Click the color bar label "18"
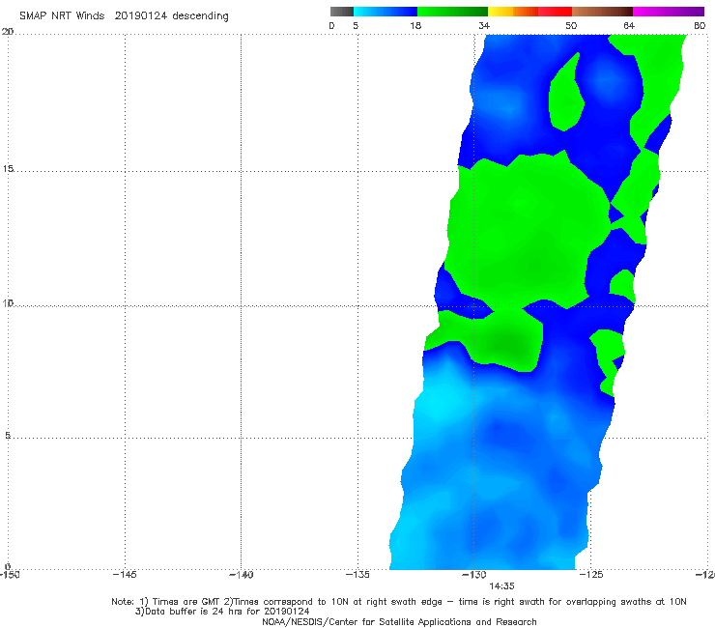Image resolution: width=715 pixels, height=628 pixels. [x=415, y=25]
